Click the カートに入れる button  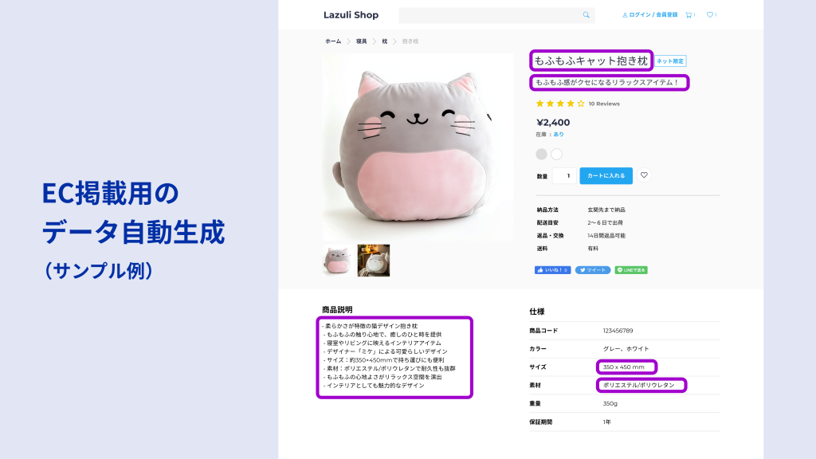pos(606,176)
